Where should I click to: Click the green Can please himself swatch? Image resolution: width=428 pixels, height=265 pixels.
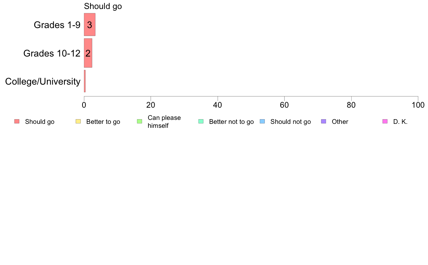point(139,121)
